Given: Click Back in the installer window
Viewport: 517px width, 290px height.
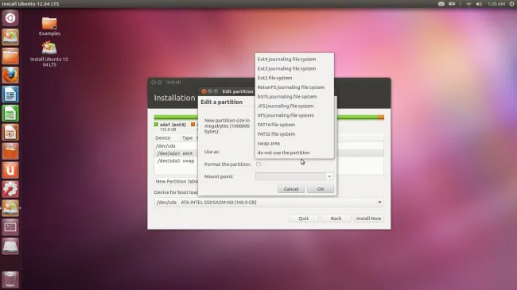Looking at the screenshot, I should [x=336, y=218].
